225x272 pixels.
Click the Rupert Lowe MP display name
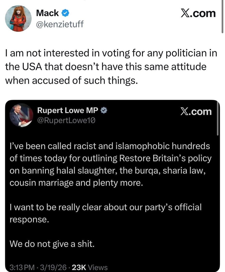68,110
